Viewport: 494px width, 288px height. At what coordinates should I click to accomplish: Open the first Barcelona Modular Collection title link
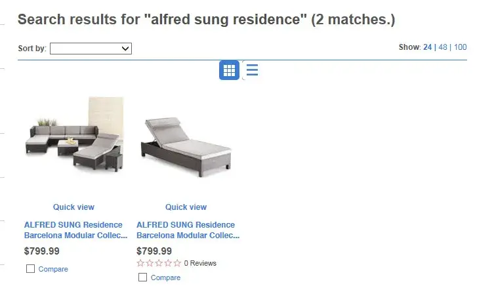tap(74, 230)
